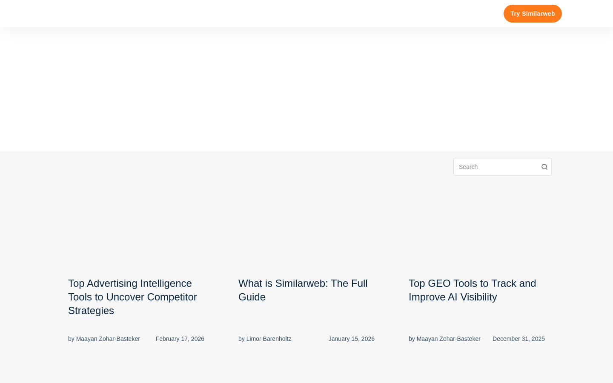Click the Improve AI Visibility title line

453,297
